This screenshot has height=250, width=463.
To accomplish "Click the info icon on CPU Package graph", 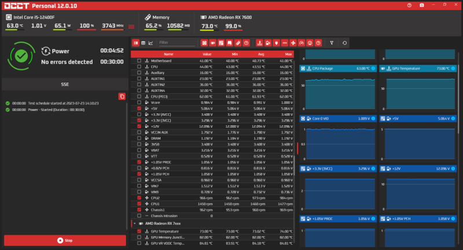I will click(x=373, y=68).
